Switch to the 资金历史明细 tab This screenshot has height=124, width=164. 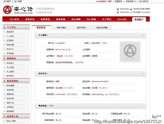(x=102, y=27)
